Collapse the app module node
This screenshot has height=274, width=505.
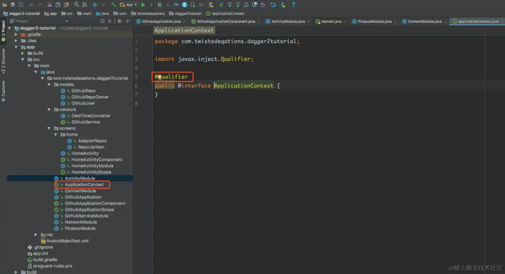pos(16,47)
